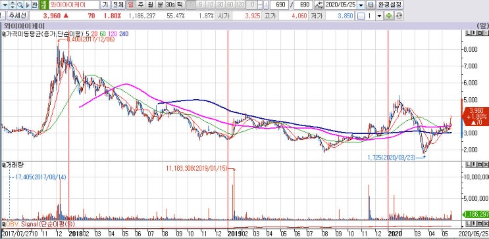Click the 2020/05/25 date field
Viewport: 489px width, 239px height.
pos(341,5)
